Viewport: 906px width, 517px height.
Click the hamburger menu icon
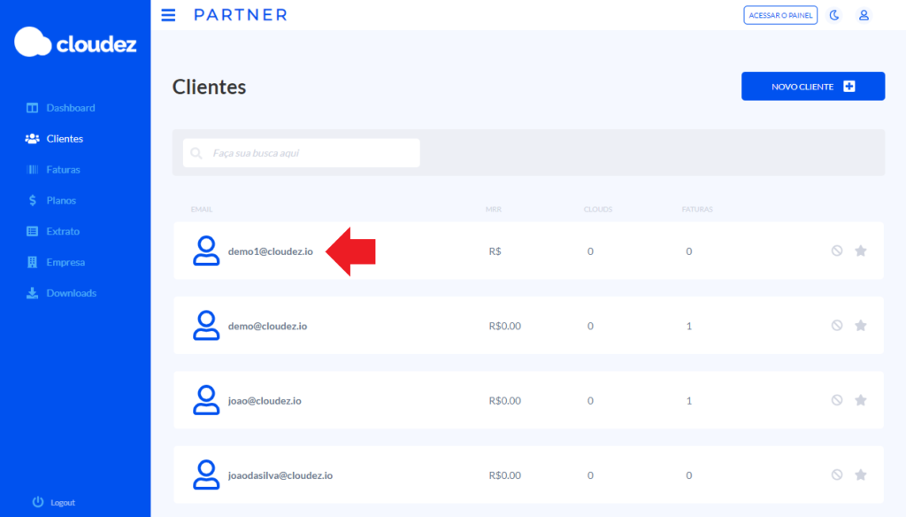click(168, 15)
